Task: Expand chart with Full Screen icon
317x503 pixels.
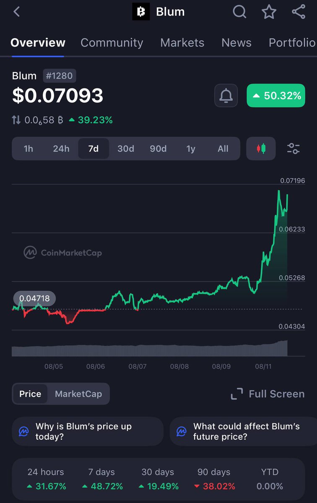Action: tap(237, 394)
